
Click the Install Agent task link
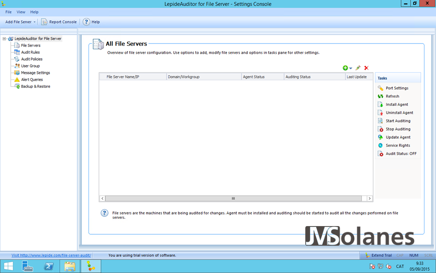click(x=397, y=105)
